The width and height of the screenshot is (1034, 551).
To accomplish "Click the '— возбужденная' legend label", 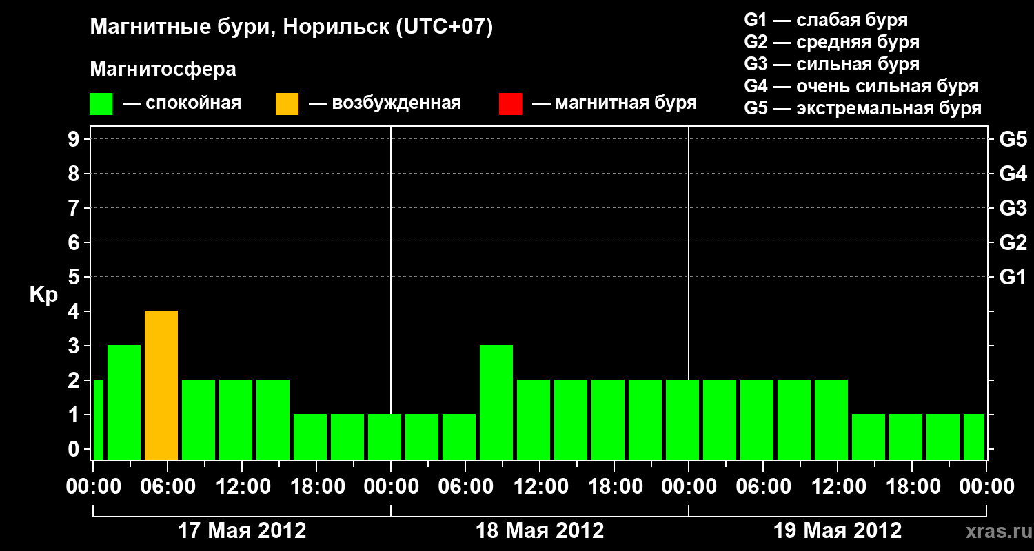I will click(x=385, y=103).
